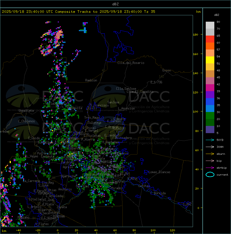Click the 'TUNUYAN' map label
This screenshot has height=234, width=231.
point(59,216)
